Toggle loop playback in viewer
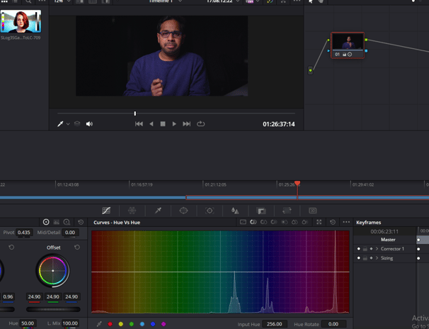Image resolution: width=429 pixels, height=329 pixels. point(200,124)
